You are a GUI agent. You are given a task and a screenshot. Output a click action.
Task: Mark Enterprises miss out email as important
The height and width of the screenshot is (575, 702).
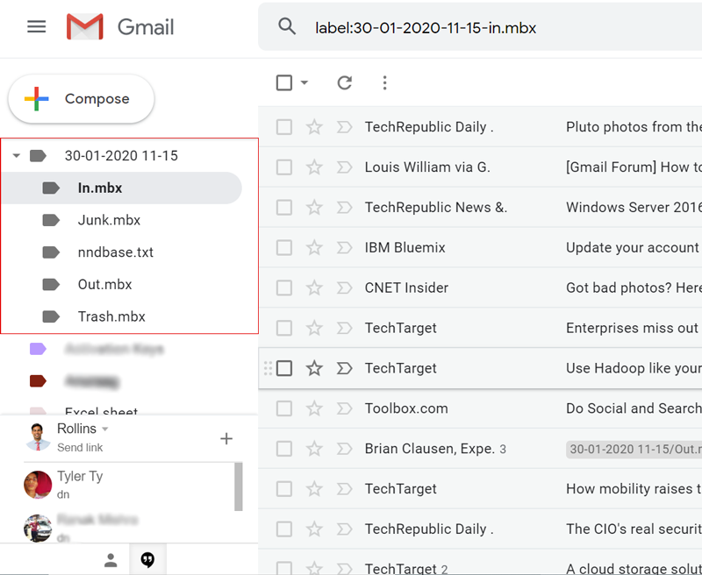(344, 328)
